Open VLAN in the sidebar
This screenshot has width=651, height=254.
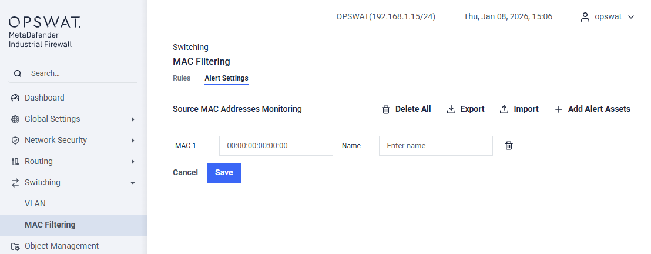point(35,203)
